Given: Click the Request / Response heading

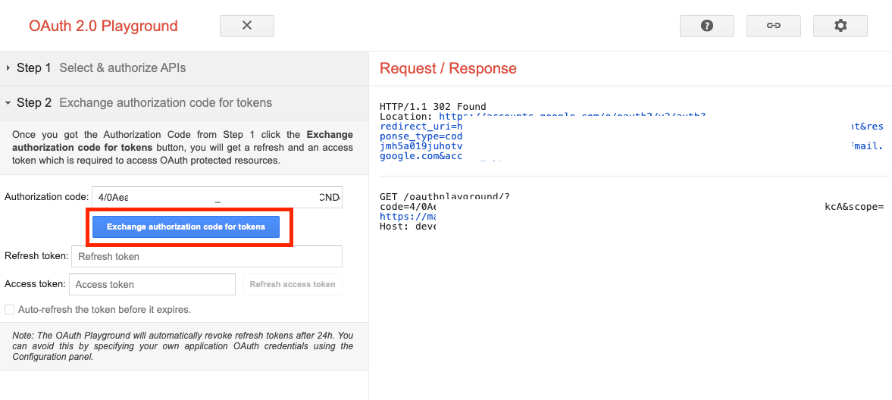Looking at the screenshot, I should (448, 69).
